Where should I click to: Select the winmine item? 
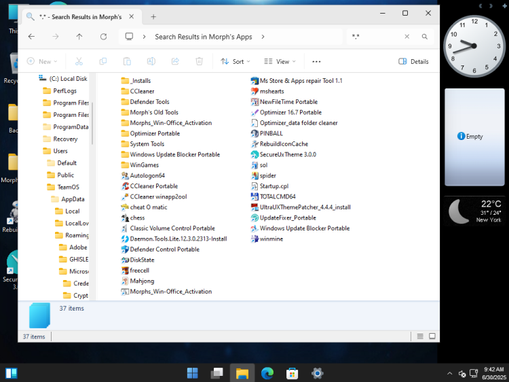pyautogui.click(x=267, y=239)
